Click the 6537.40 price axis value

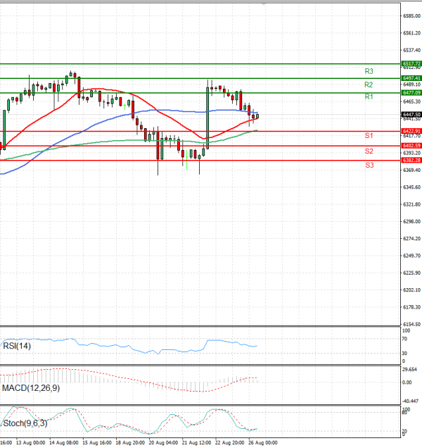tap(411, 50)
